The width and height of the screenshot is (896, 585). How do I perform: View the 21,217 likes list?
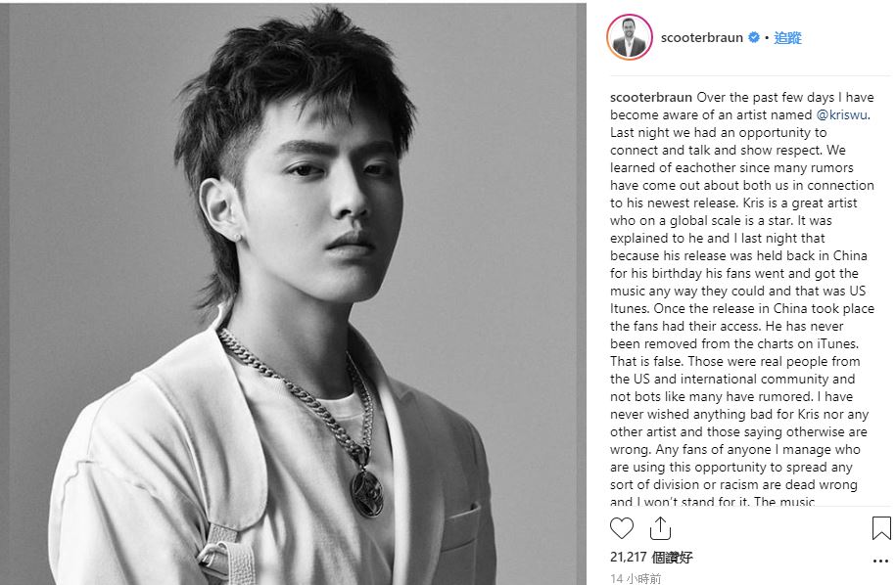651,557
